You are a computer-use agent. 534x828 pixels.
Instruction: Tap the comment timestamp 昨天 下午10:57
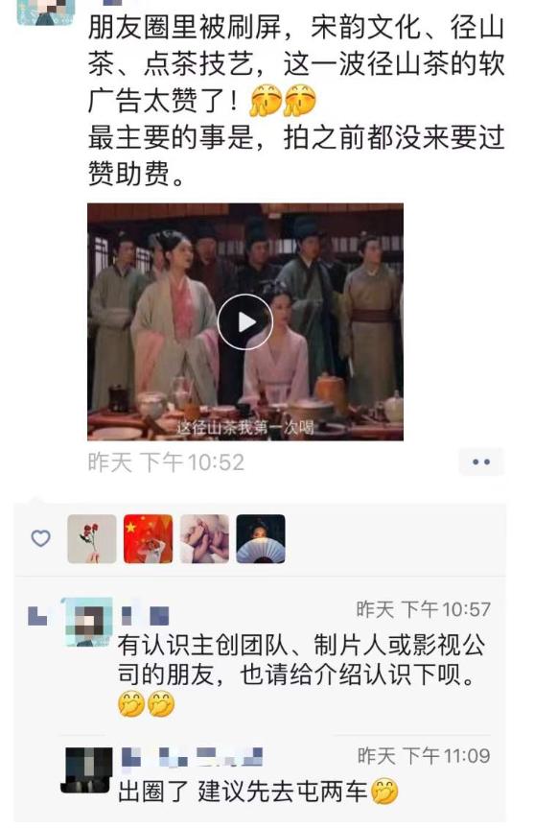point(423,609)
